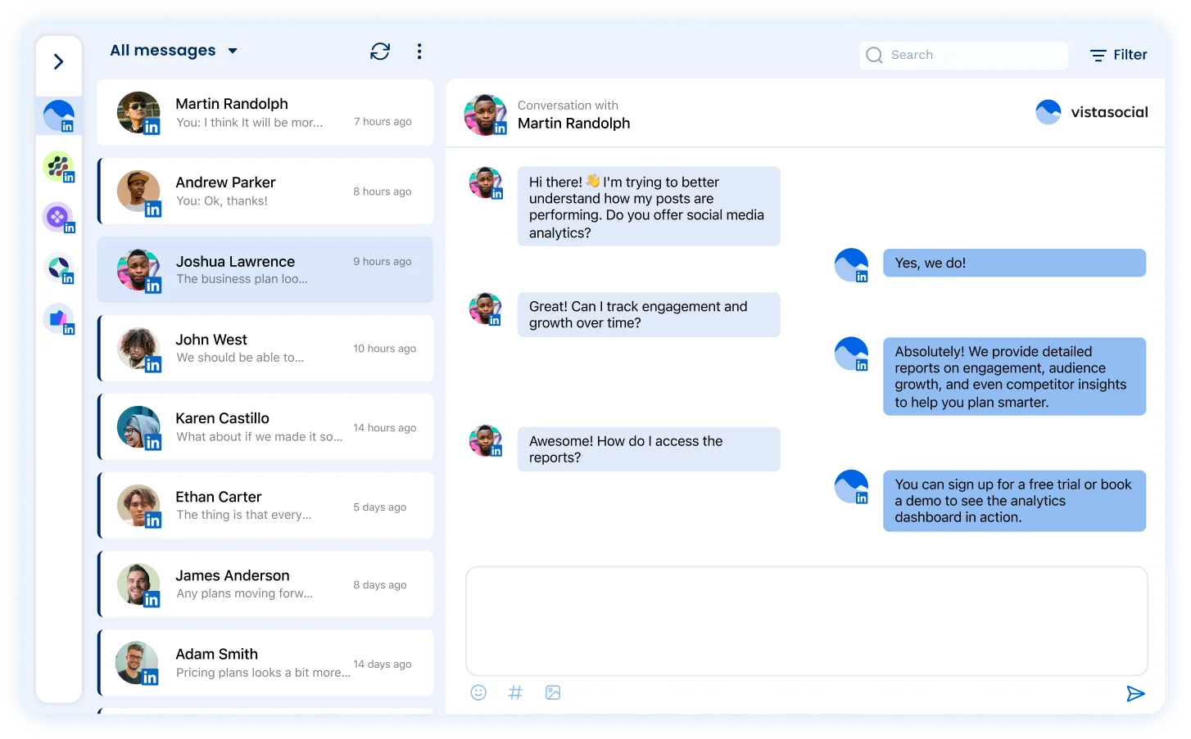Open the Ethan Carter conversation thread
Image resolution: width=1191 pixels, height=739 pixels.
point(265,505)
